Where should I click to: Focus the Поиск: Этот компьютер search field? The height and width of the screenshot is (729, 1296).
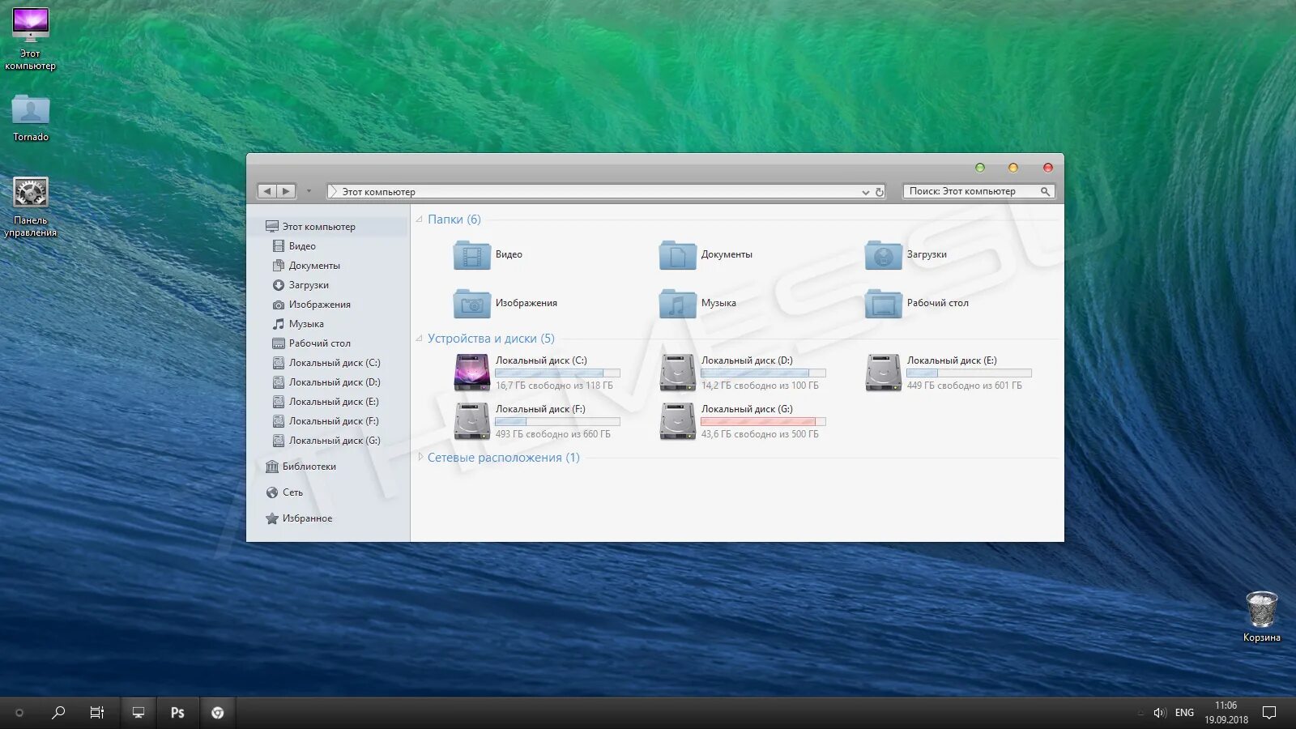978,191
